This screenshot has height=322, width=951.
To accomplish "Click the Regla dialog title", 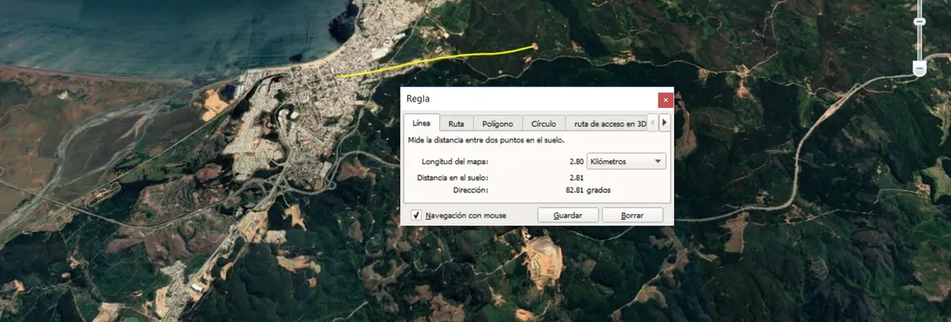I will [418, 99].
